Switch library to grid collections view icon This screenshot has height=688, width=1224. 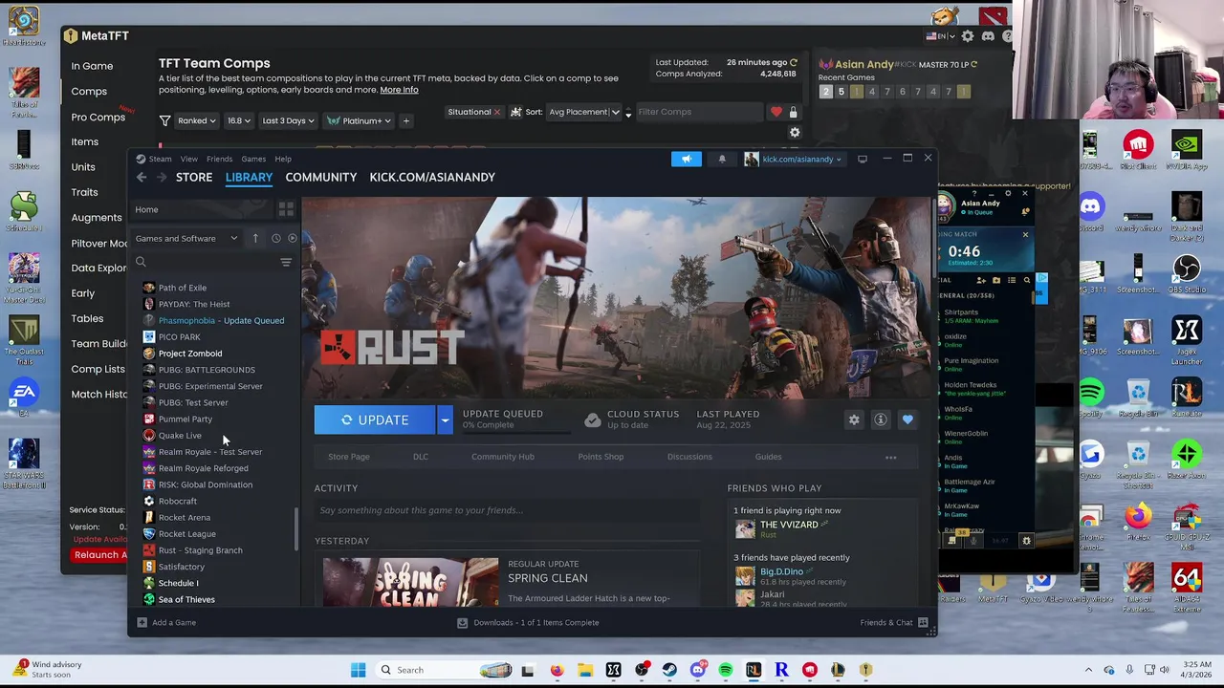click(x=286, y=209)
